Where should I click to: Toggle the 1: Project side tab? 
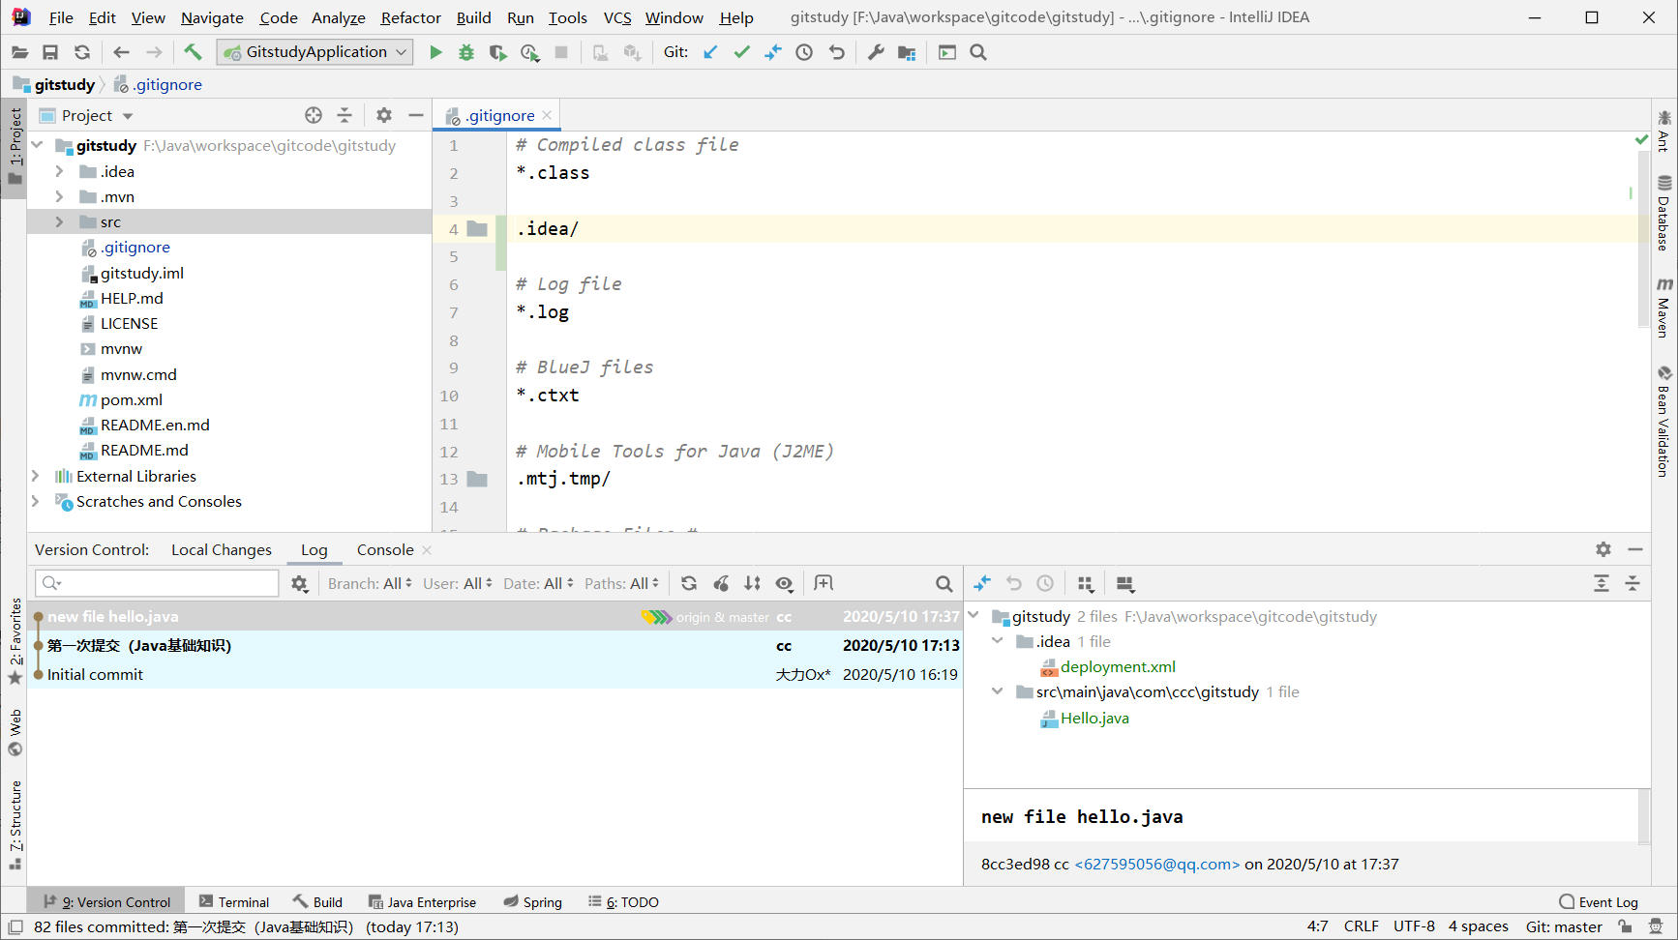tap(15, 147)
